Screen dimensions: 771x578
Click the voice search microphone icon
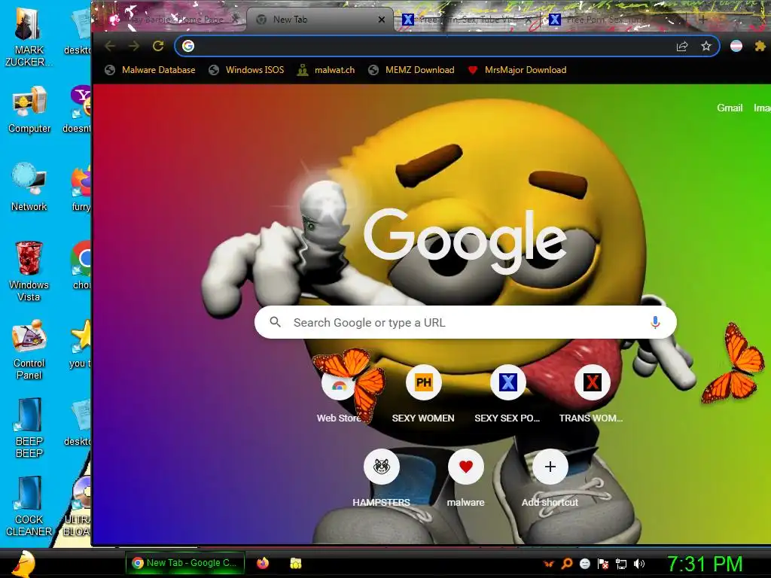655,322
